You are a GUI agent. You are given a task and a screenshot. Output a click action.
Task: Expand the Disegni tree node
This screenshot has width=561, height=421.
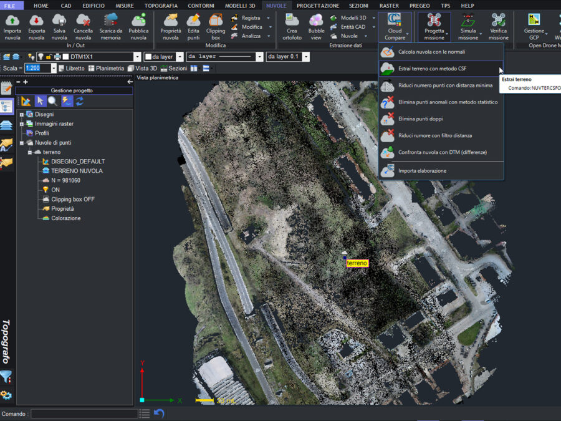(21, 115)
